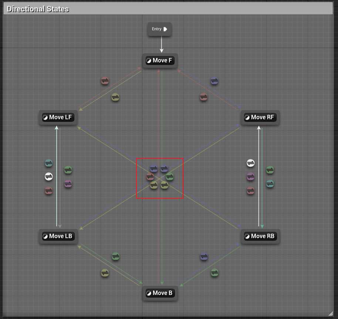Select the yellow transition rule icon between Move F and Move LF
Screen dimensions: 338x319
click(x=115, y=97)
